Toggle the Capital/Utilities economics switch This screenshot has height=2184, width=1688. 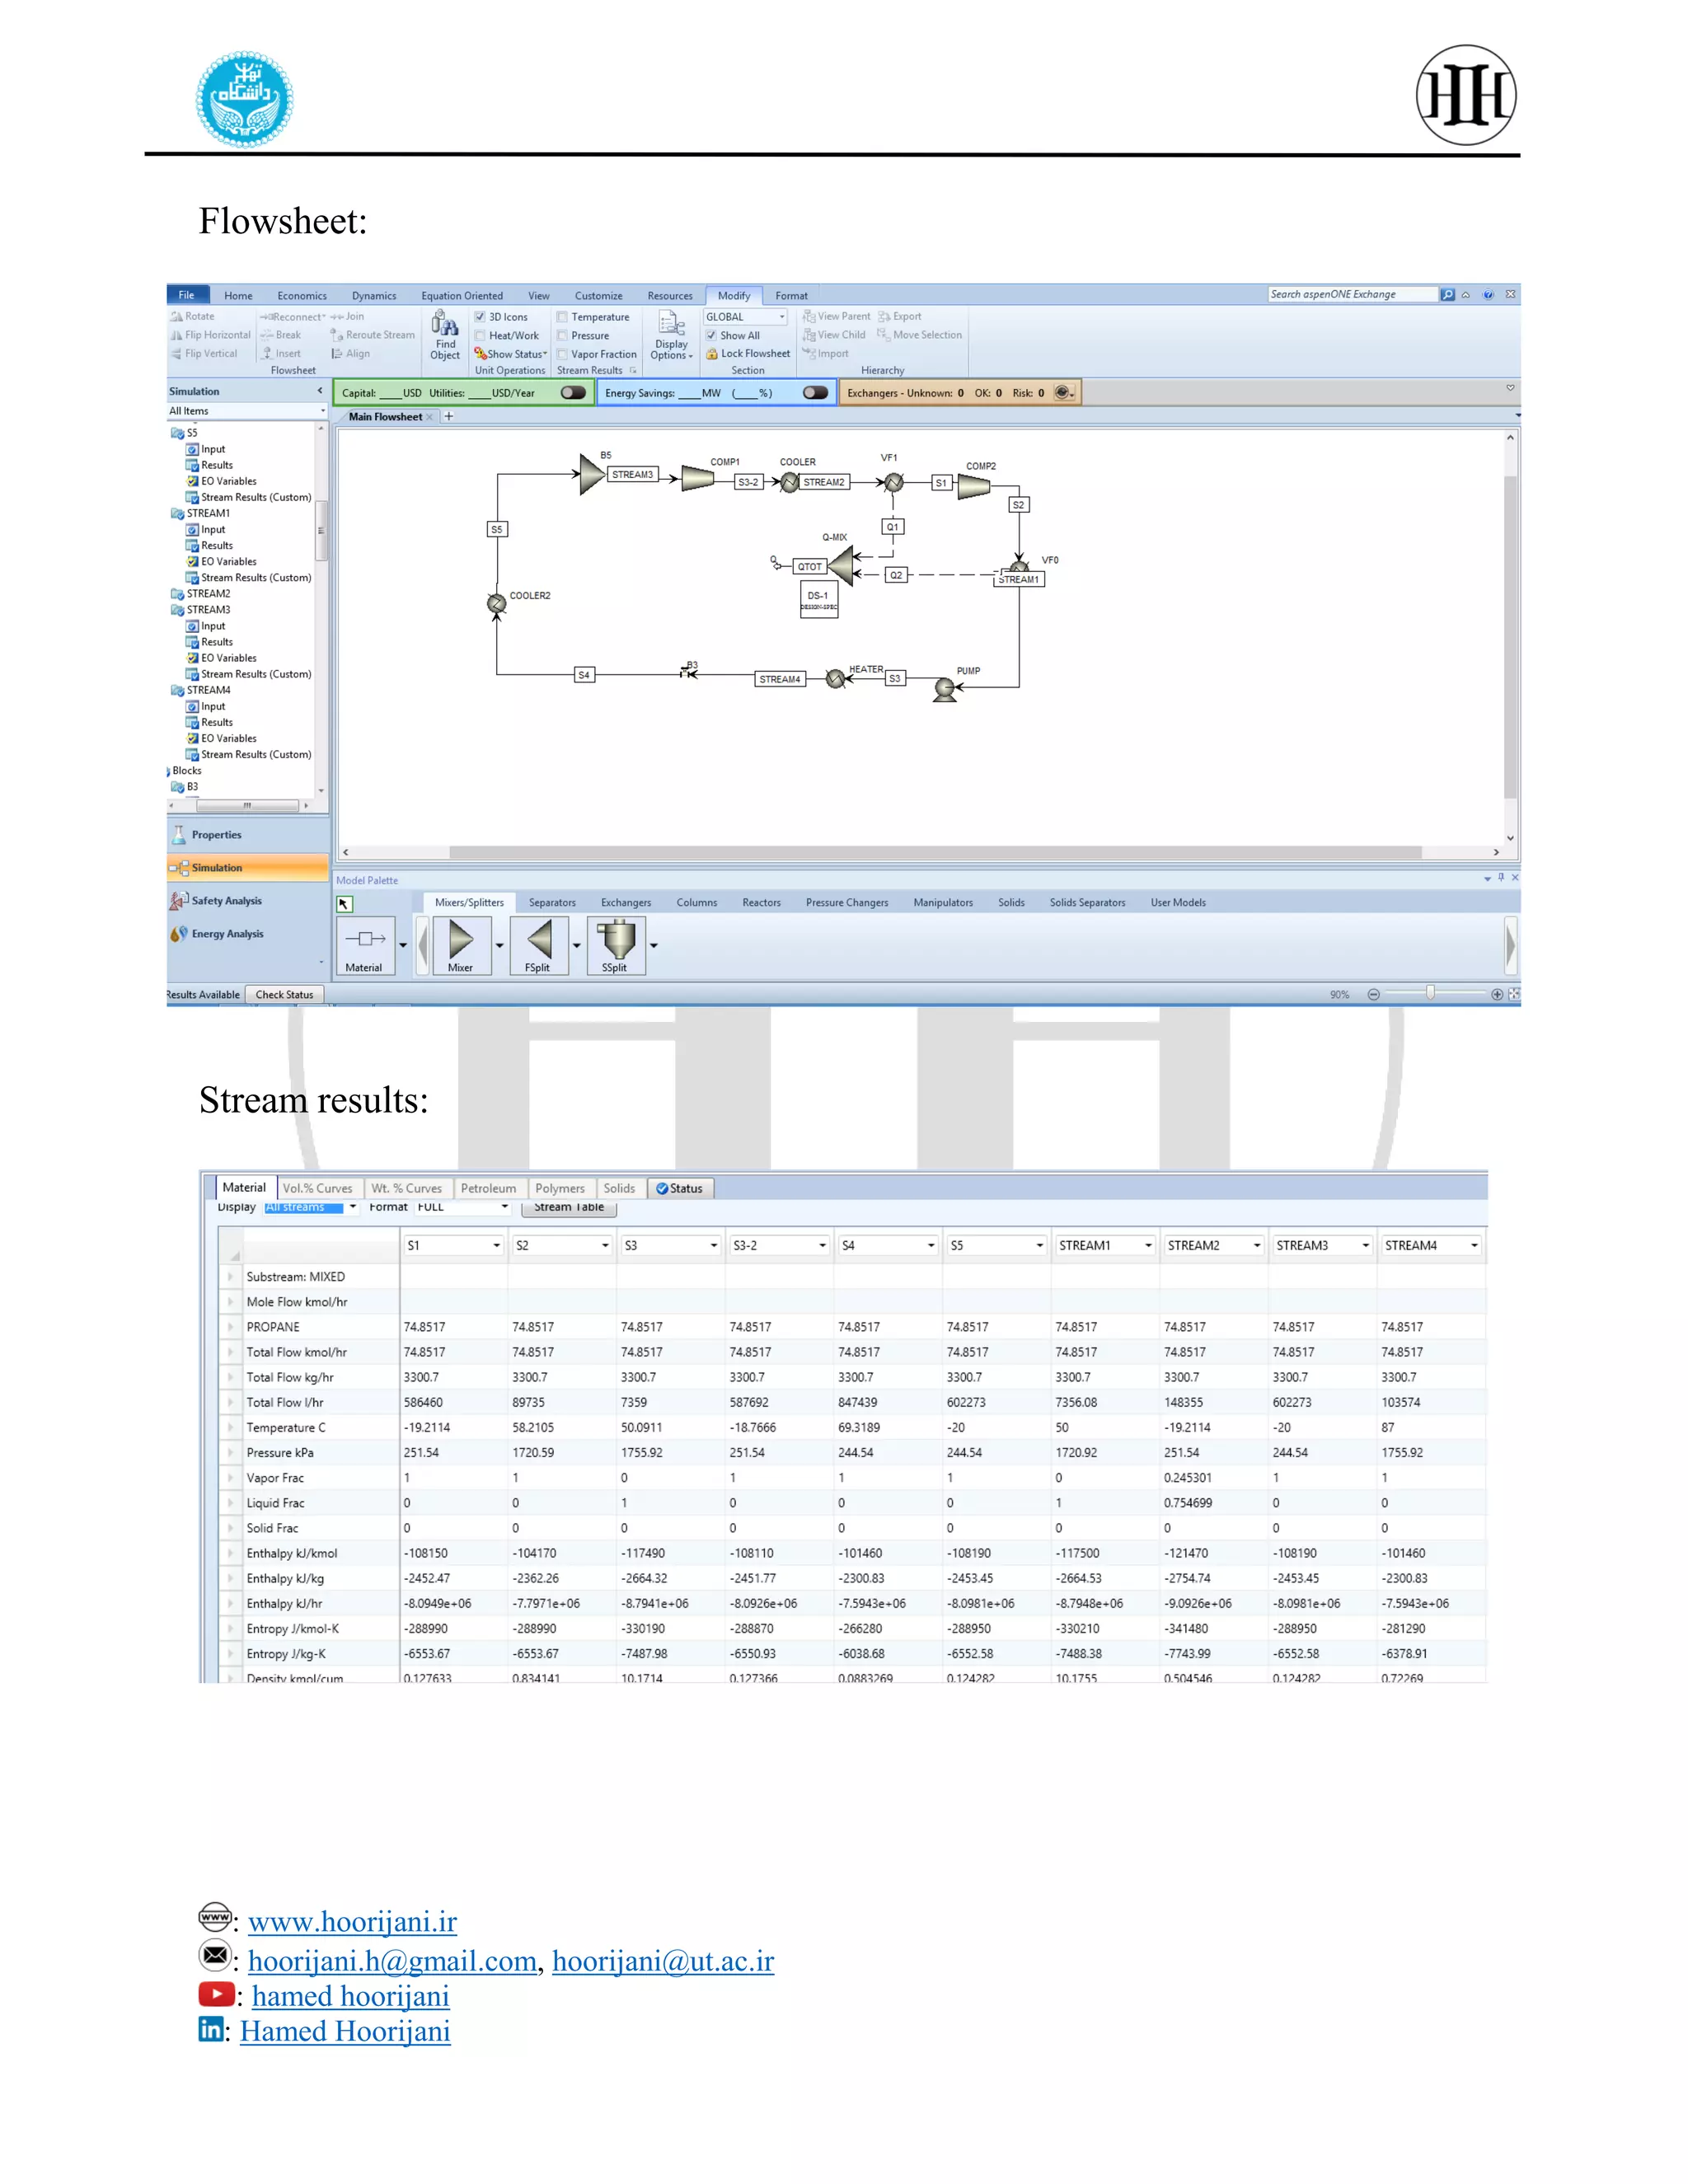[x=573, y=393]
